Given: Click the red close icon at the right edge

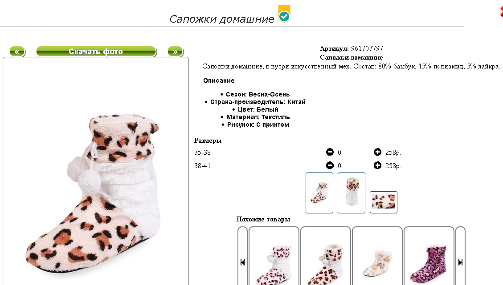Looking at the screenshot, I should (501, 12).
